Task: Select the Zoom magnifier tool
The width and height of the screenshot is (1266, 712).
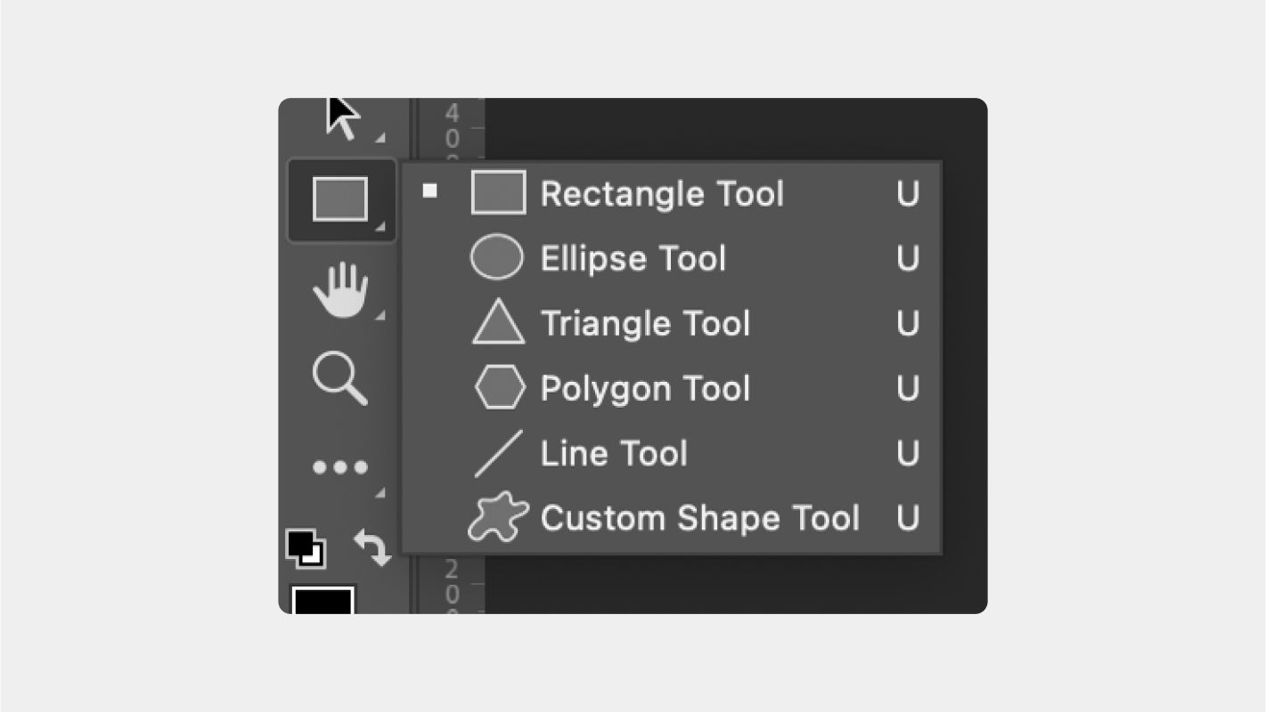Action: click(x=339, y=378)
